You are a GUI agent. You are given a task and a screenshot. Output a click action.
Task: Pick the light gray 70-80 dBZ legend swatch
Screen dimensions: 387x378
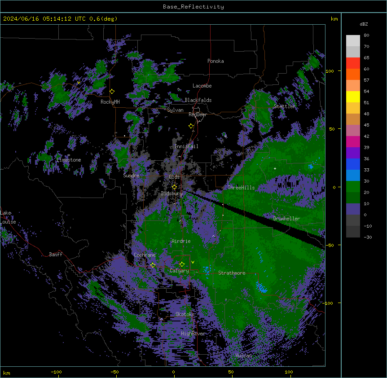click(x=353, y=41)
